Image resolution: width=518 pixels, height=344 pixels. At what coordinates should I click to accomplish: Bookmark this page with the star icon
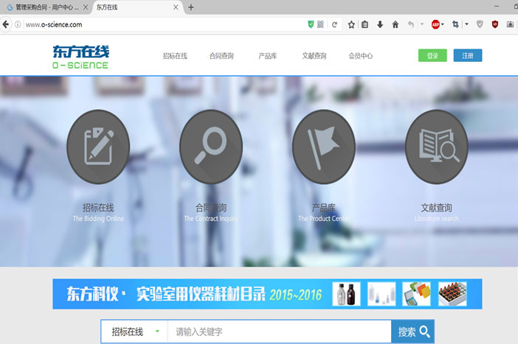pyautogui.click(x=351, y=24)
